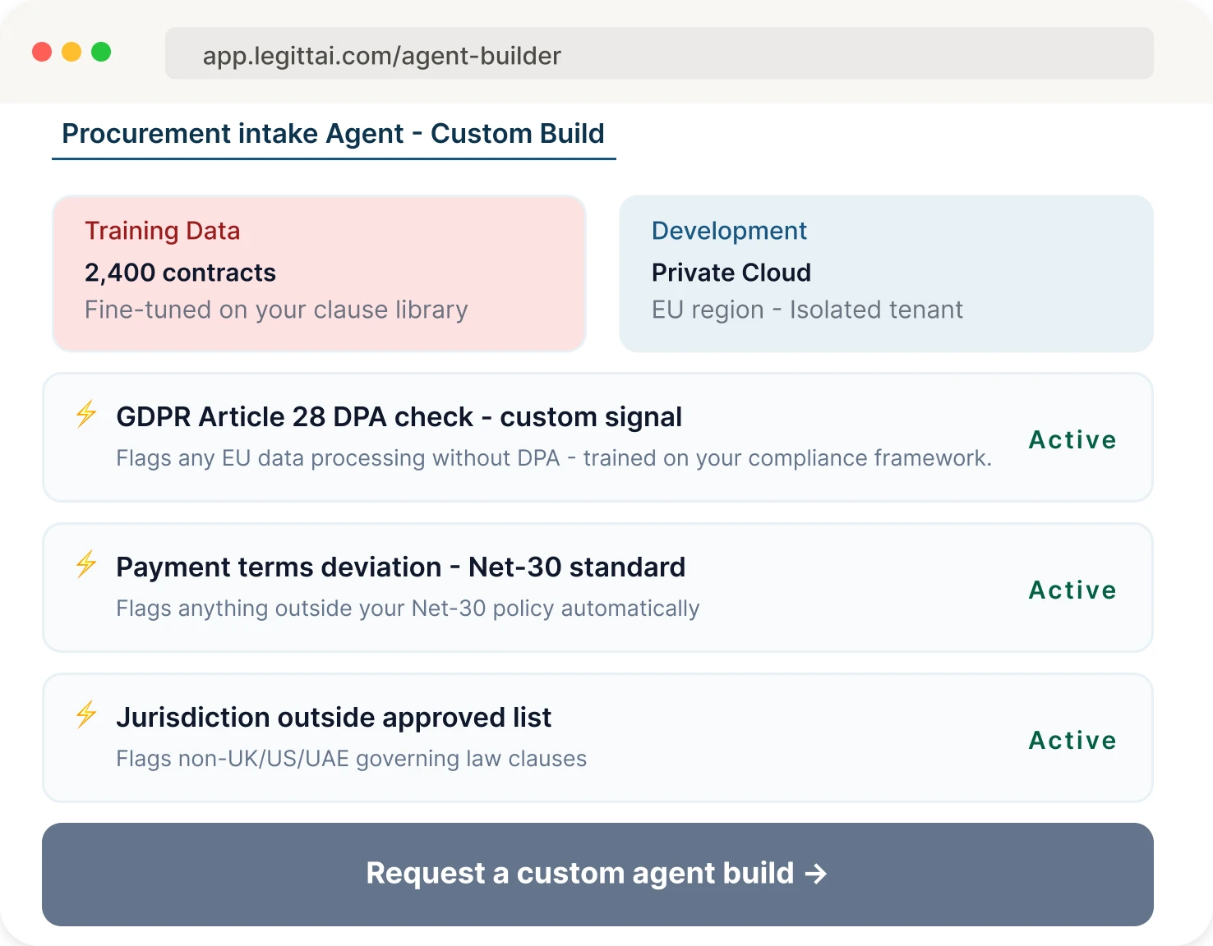Click the red traffic light dot
The image size is (1213, 946).
[40, 51]
